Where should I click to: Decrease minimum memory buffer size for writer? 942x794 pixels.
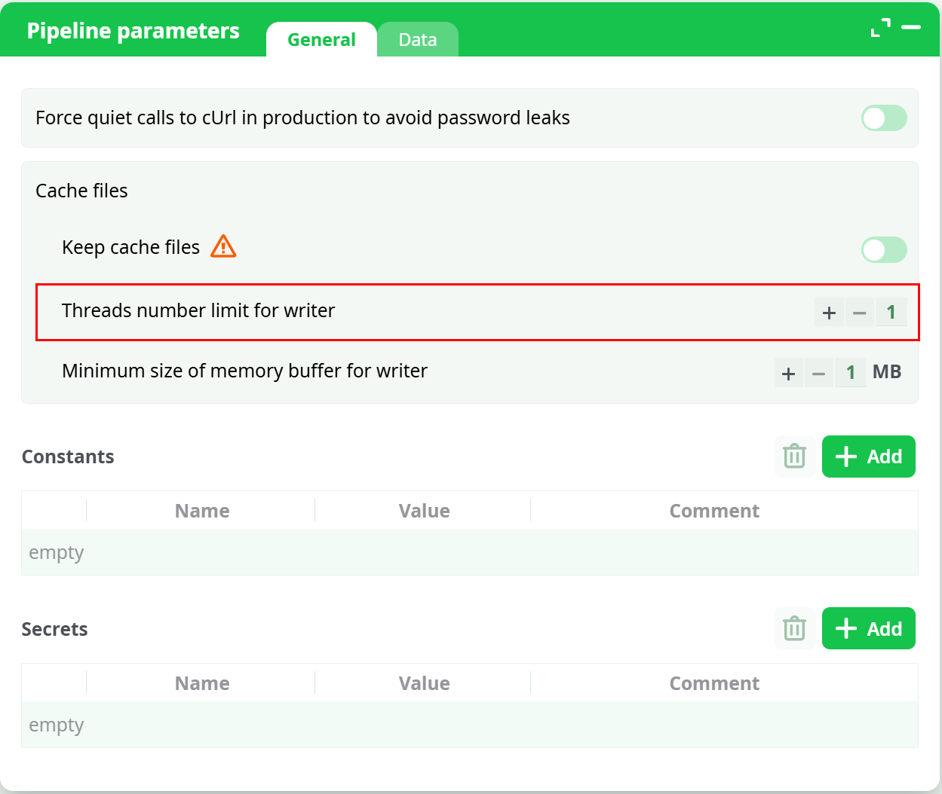(x=818, y=373)
